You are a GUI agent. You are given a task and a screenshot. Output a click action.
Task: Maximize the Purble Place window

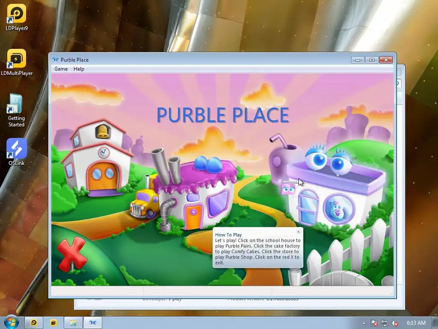point(372,60)
